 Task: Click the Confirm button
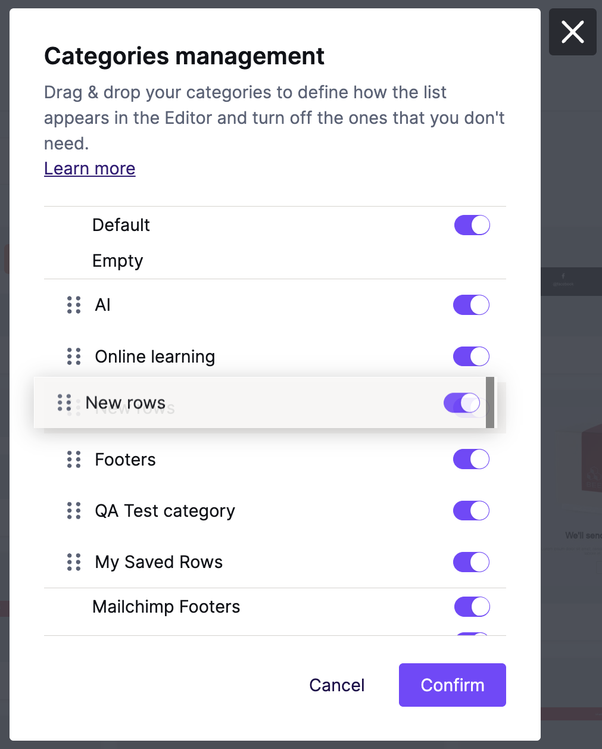coord(453,685)
